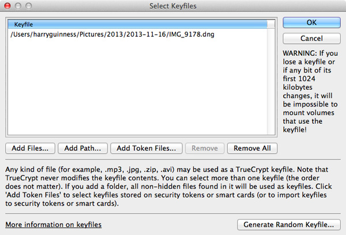Click the TrueCrypt keyfile description paragraph
This screenshot has height=235, width=346.
coord(168,186)
